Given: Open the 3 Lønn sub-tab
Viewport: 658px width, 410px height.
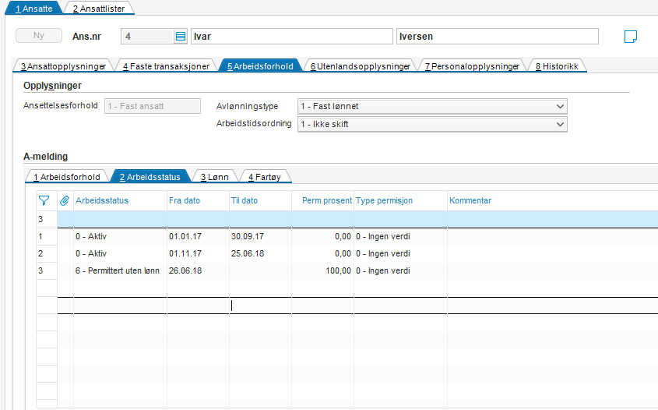Looking at the screenshot, I should (x=214, y=177).
